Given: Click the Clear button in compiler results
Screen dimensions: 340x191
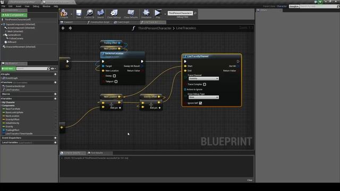Looking at the screenshot, I should 250,180.
